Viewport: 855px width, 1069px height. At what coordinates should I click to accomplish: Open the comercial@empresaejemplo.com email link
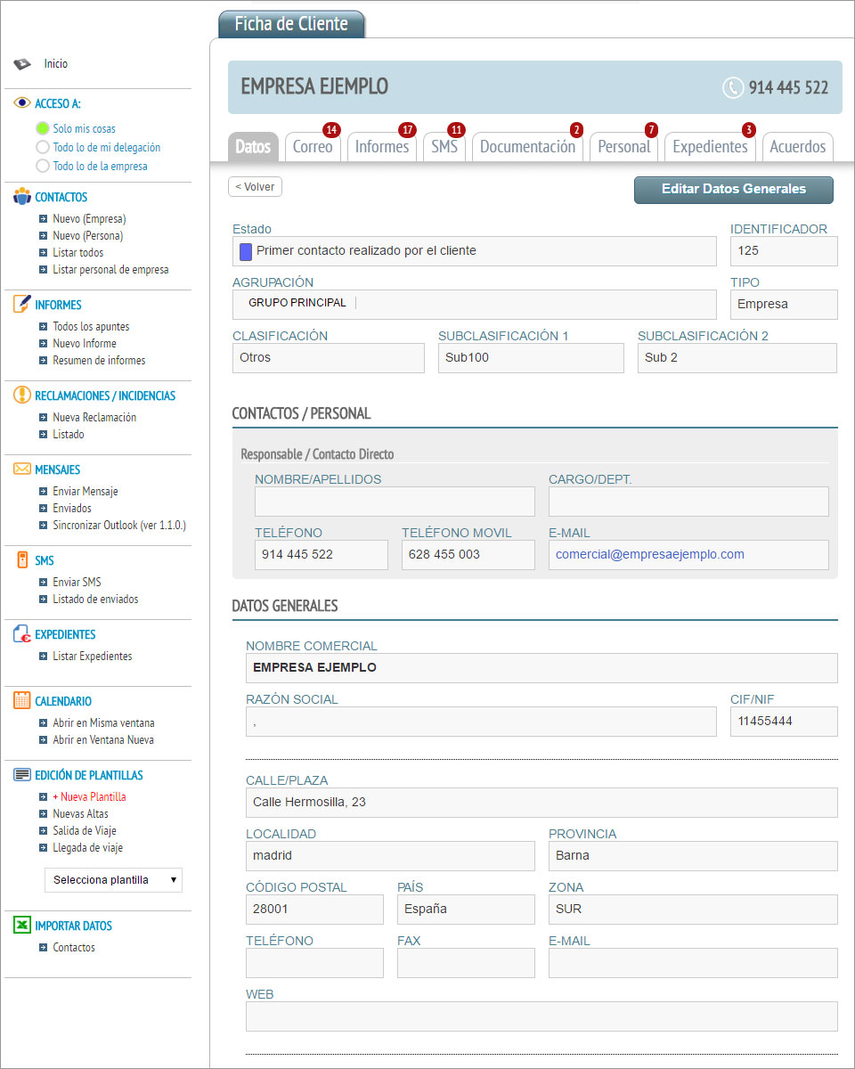[x=649, y=554]
